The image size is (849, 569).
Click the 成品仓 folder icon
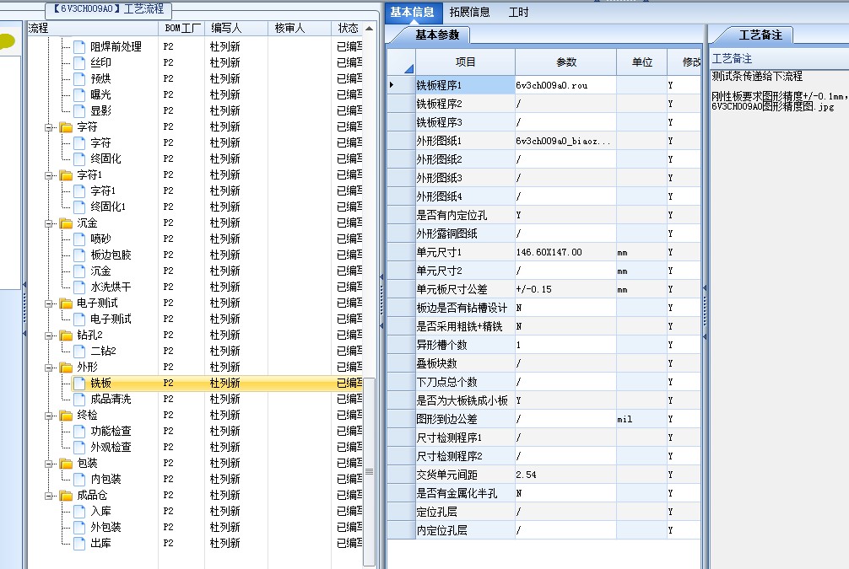coord(66,496)
